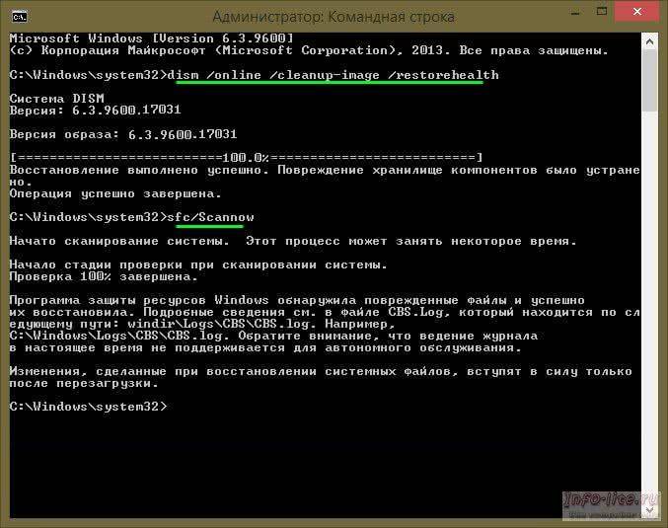Click the line Система DISM
Viewport: 668px width, 528px height.
pyautogui.click(x=56, y=99)
